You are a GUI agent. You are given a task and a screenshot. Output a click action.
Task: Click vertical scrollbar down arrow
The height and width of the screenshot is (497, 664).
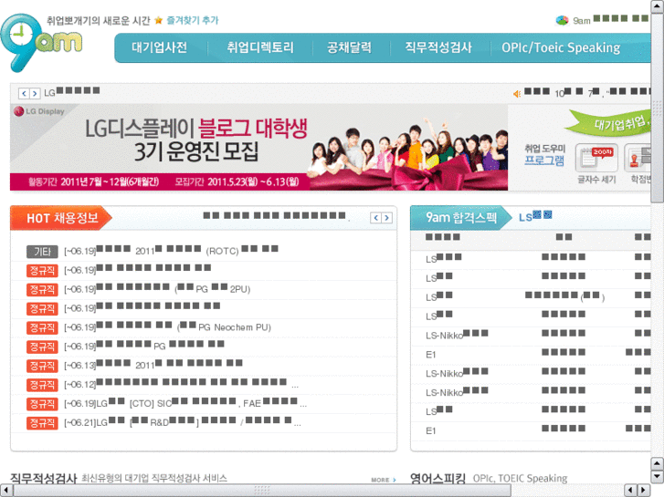[x=657, y=477]
